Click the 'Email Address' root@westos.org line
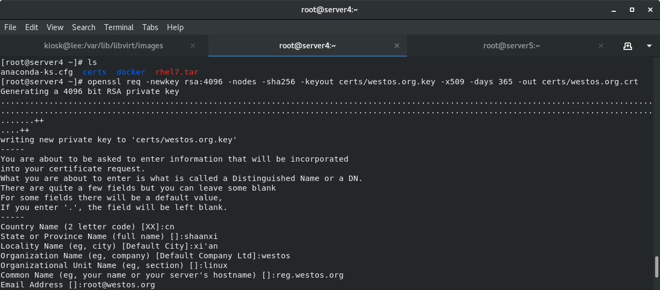Image resolution: width=660 pixels, height=290 pixels. (x=78, y=285)
